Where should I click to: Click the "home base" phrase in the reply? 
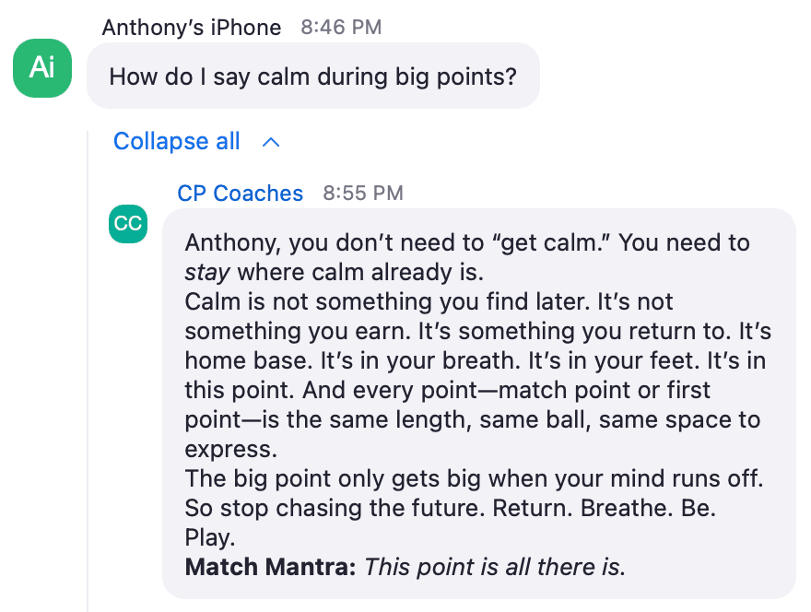(x=248, y=360)
